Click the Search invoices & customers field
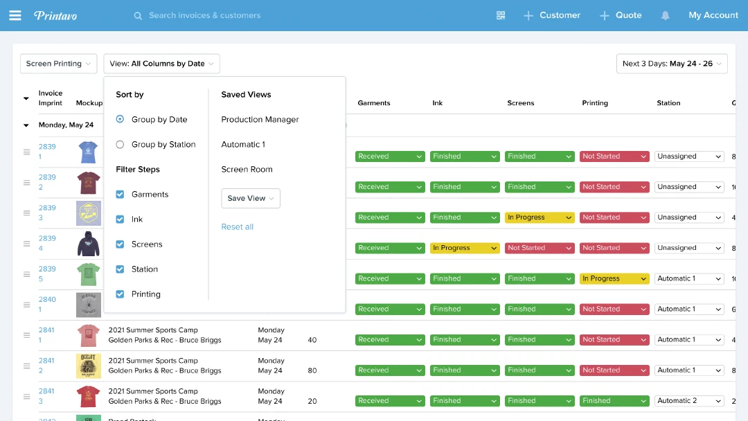 click(x=204, y=15)
